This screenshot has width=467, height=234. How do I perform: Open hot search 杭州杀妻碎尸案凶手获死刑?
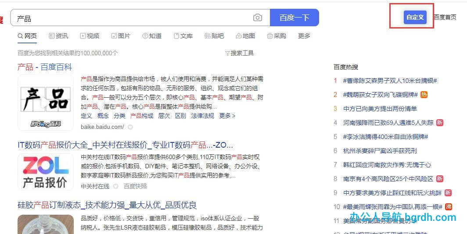pyautogui.click(x=380, y=151)
